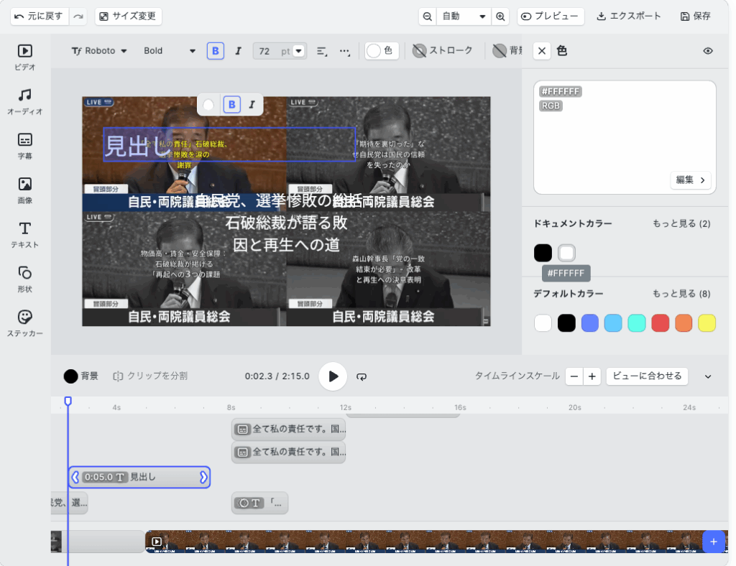Open the ステッカー (Sticker) panel
The height and width of the screenshot is (566, 736).
pos(25,323)
